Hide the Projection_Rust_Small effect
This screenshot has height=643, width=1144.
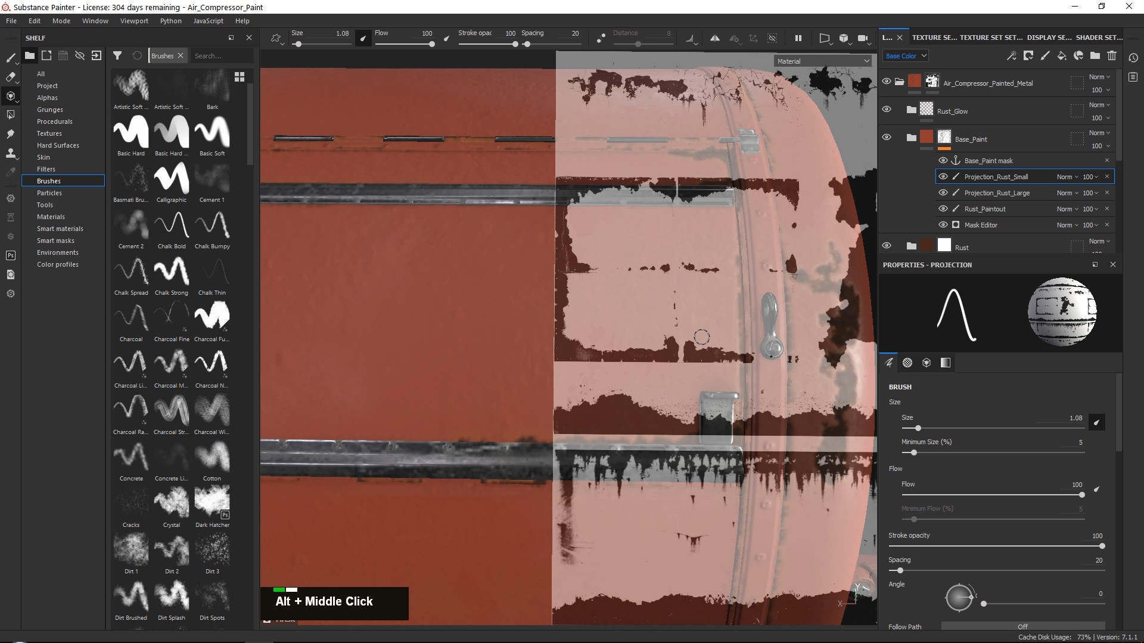click(x=943, y=176)
